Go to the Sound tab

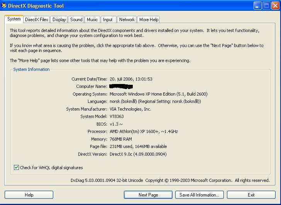click(x=76, y=20)
